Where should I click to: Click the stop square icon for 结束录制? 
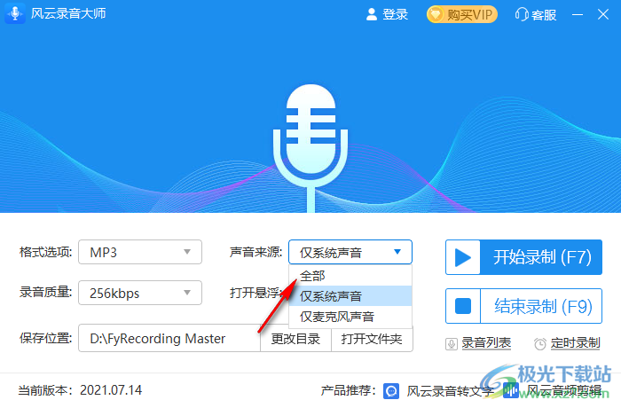pos(463,306)
